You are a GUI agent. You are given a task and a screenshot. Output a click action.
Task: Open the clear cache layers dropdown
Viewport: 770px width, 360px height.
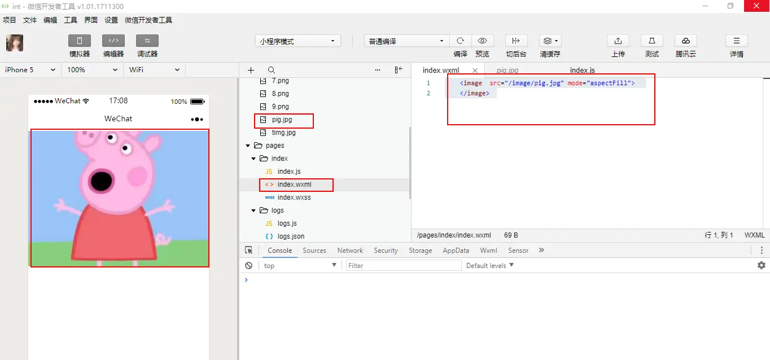click(x=550, y=41)
